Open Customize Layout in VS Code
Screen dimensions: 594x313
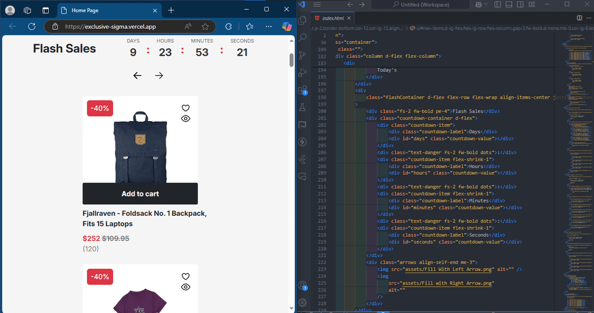click(532, 5)
